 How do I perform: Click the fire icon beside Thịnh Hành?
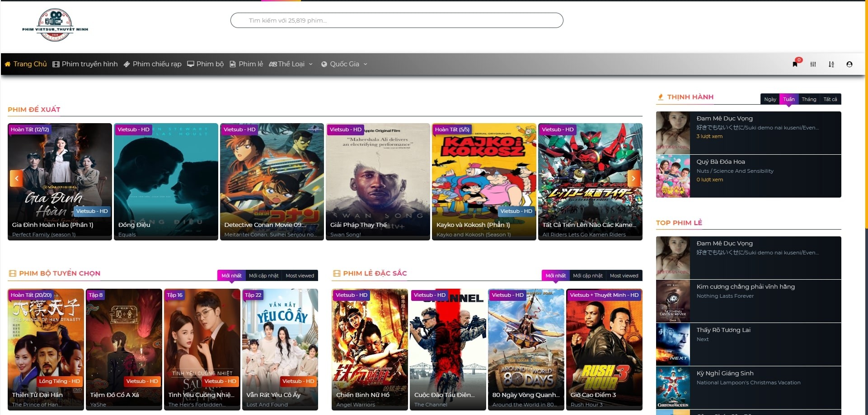[x=661, y=97]
